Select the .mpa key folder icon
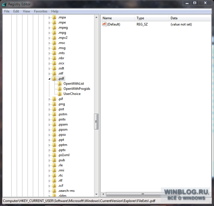Viewport: 214px width, 206px height. (x=54, y=17)
